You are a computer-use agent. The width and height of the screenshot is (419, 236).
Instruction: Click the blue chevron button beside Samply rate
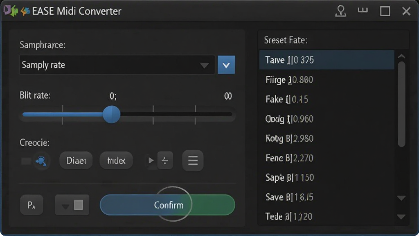pyautogui.click(x=226, y=65)
